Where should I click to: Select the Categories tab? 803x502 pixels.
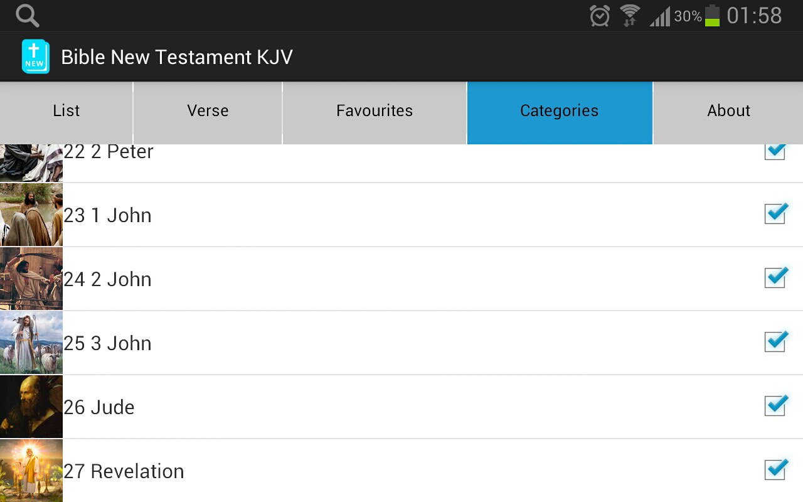point(560,111)
